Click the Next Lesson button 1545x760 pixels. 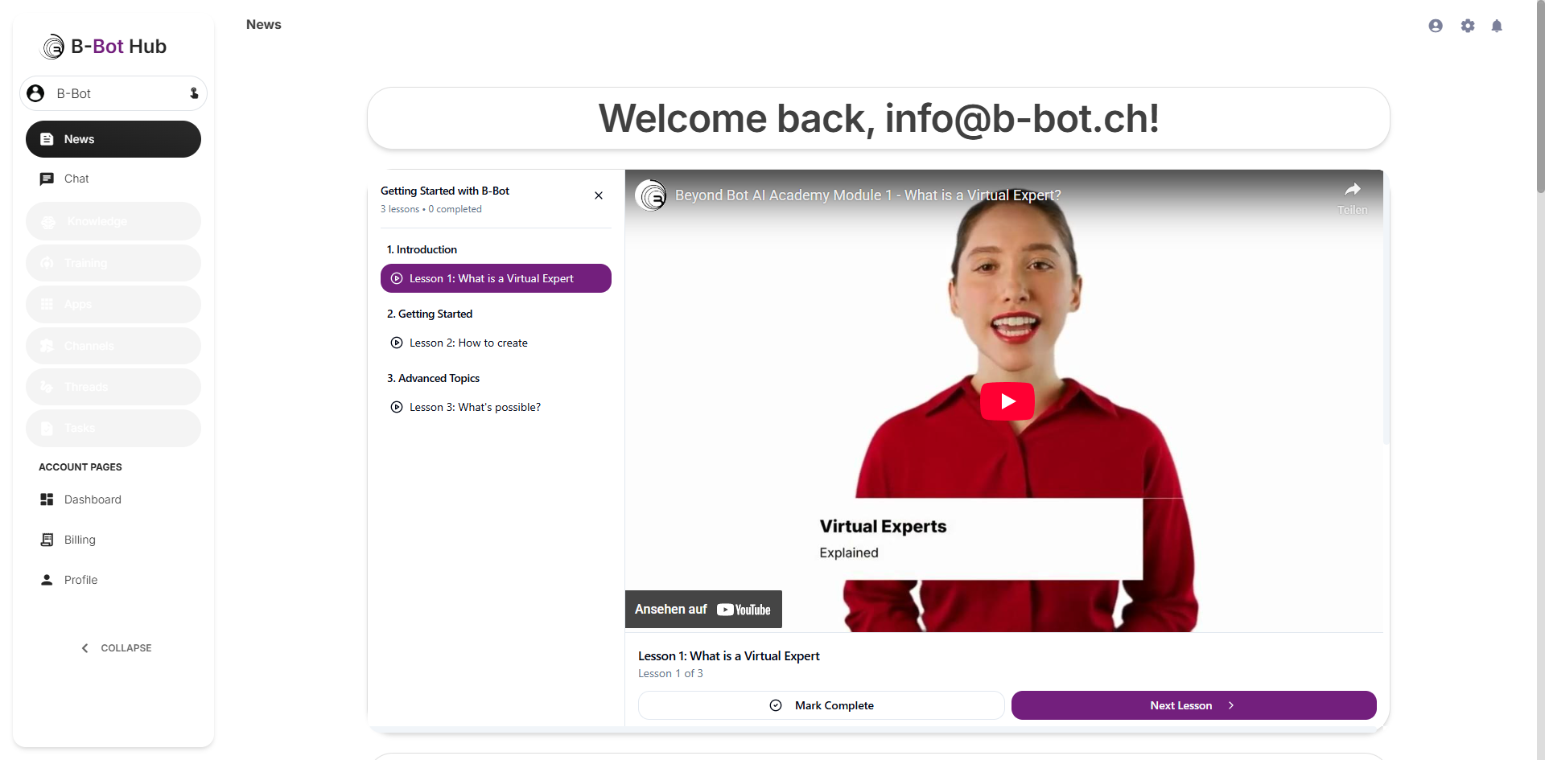point(1193,705)
